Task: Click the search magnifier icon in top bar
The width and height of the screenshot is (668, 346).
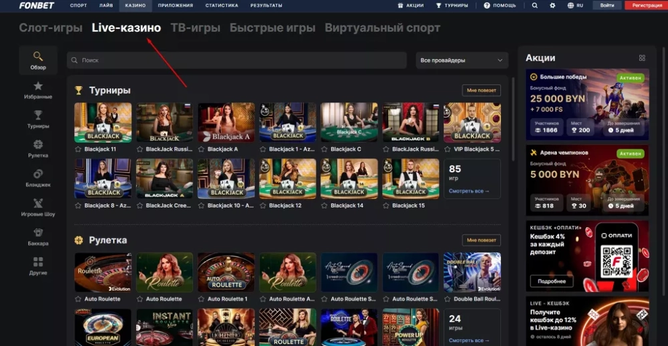Action: click(534, 5)
